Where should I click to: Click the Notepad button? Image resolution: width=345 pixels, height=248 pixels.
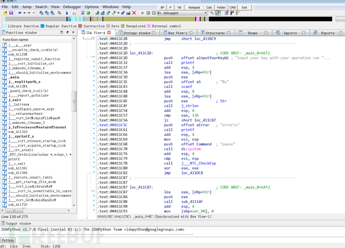point(194,7)
